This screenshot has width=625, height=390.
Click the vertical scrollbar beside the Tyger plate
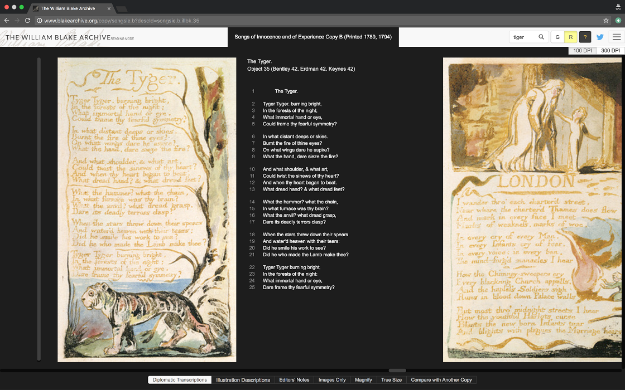(x=39, y=209)
